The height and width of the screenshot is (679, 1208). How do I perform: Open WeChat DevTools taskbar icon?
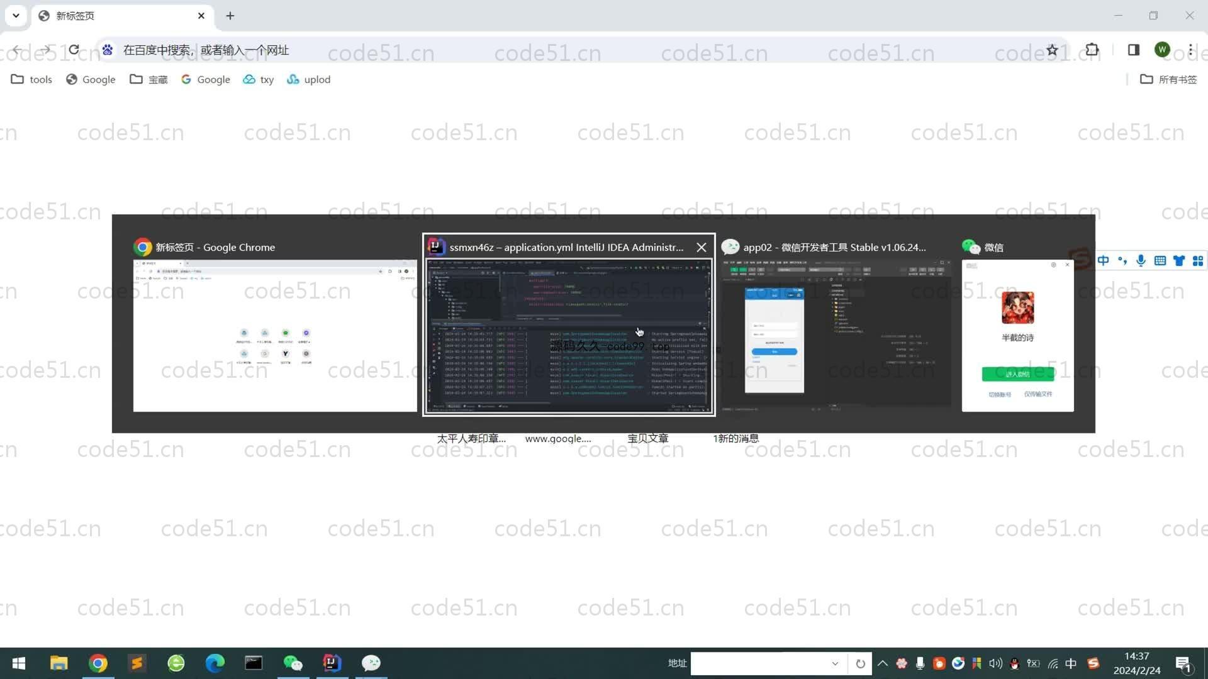371,663
